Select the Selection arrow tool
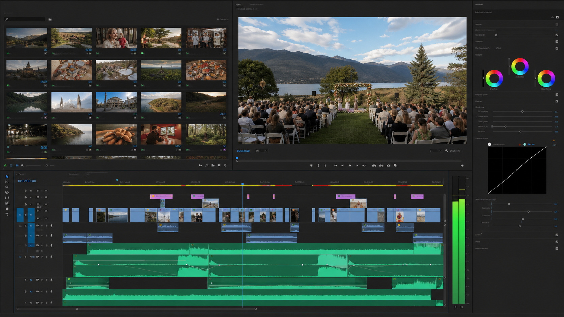 7,176
